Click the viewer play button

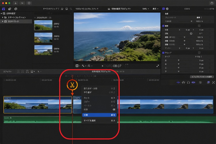click(103, 66)
